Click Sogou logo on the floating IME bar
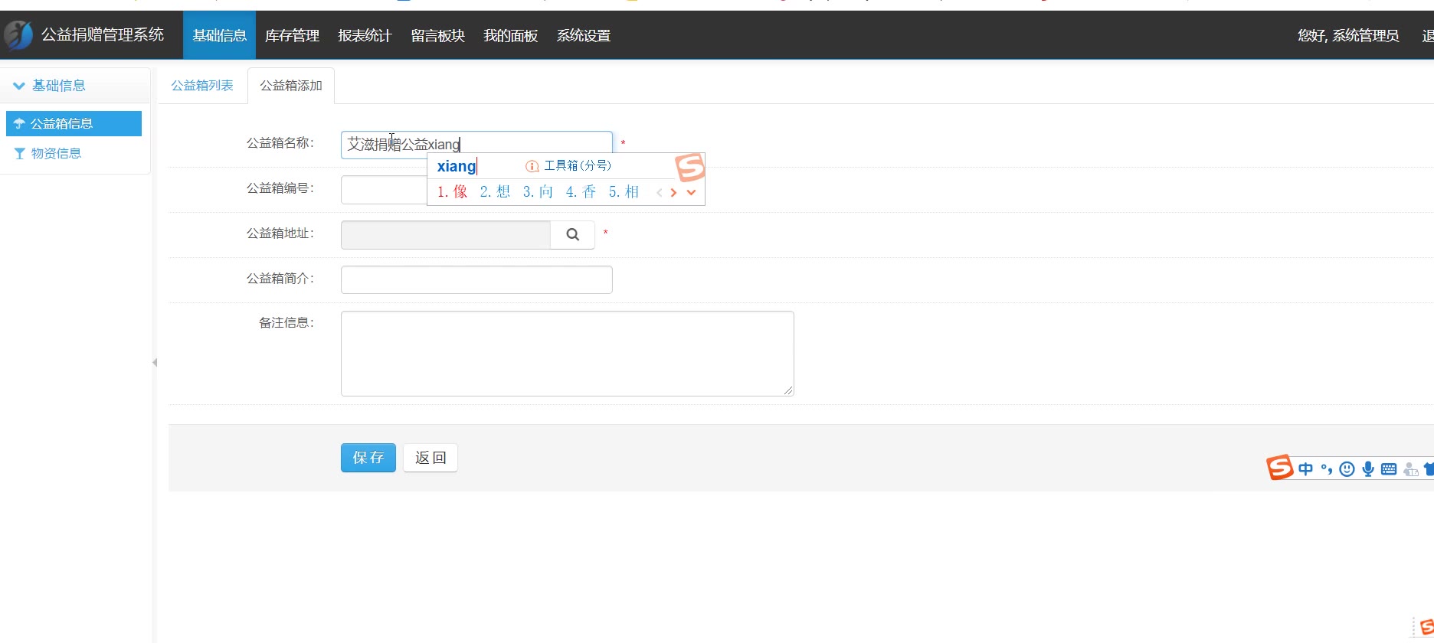 click(1279, 467)
